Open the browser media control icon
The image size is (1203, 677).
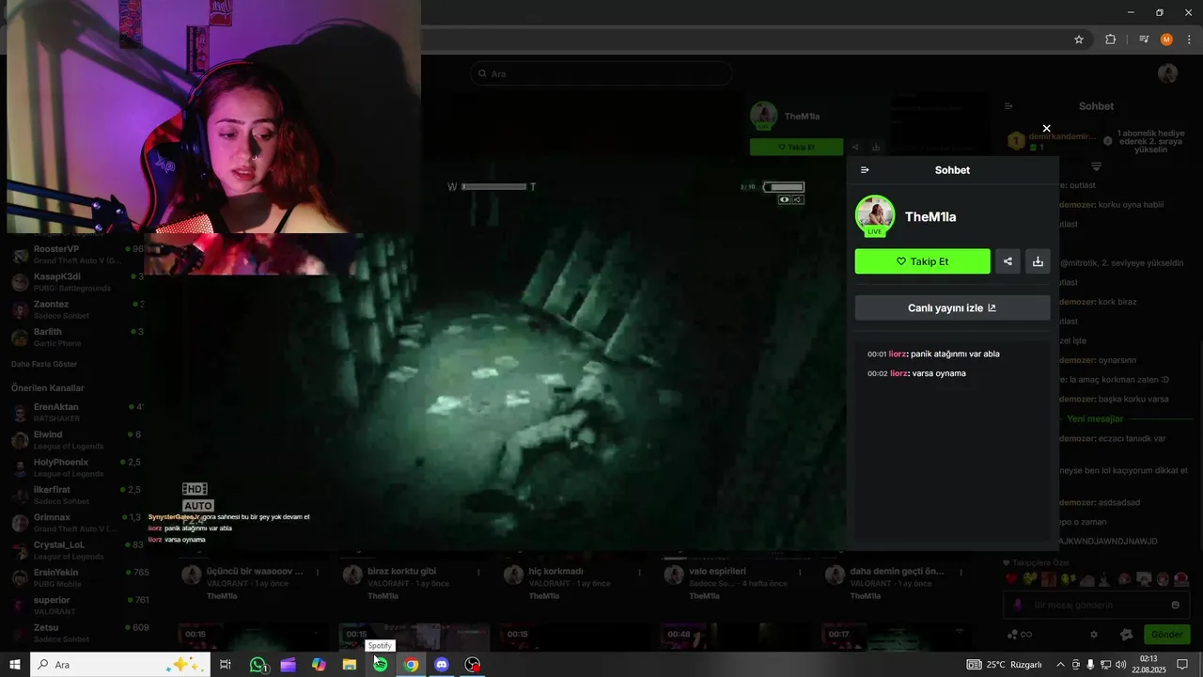point(1143,39)
